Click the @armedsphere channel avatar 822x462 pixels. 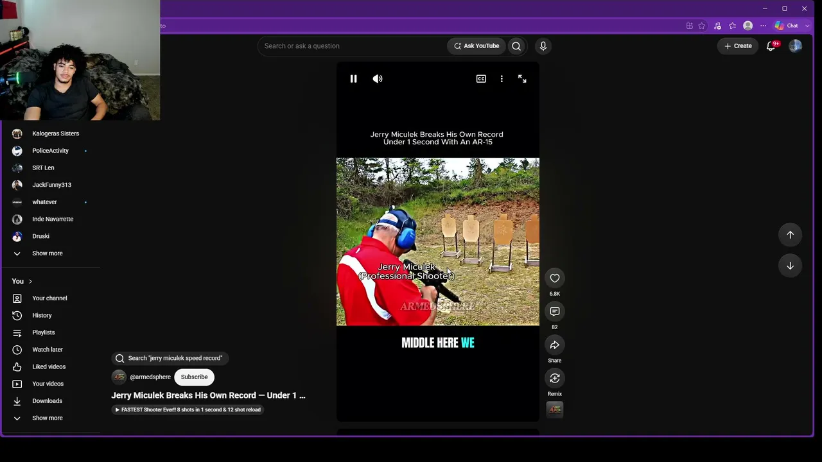pyautogui.click(x=119, y=377)
